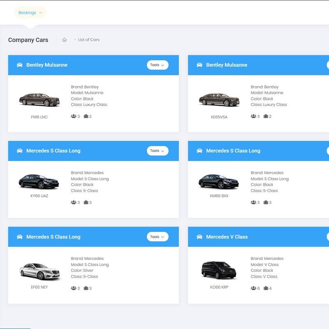The image size is (329, 329).
Task: Click car icon in KM66 BXX card header
Action: click(199, 151)
